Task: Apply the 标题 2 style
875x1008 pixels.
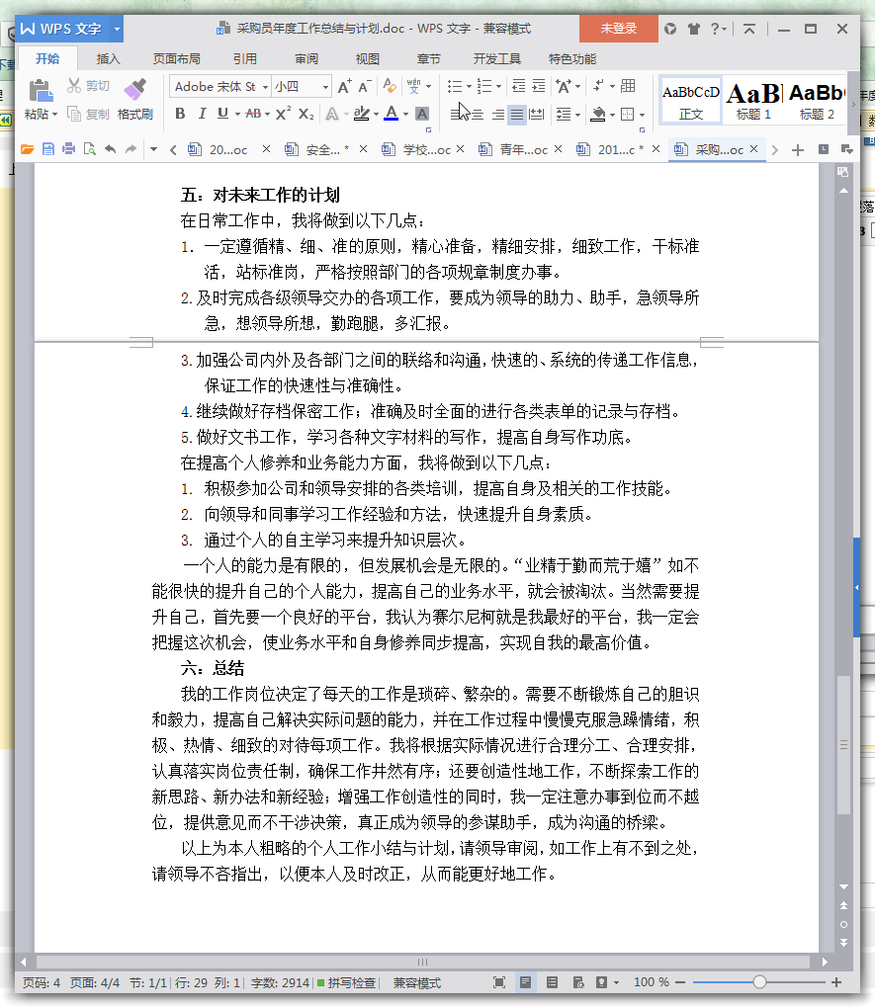Action: click(x=817, y=102)
